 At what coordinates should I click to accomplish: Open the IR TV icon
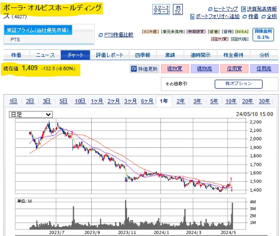[178, 9]
